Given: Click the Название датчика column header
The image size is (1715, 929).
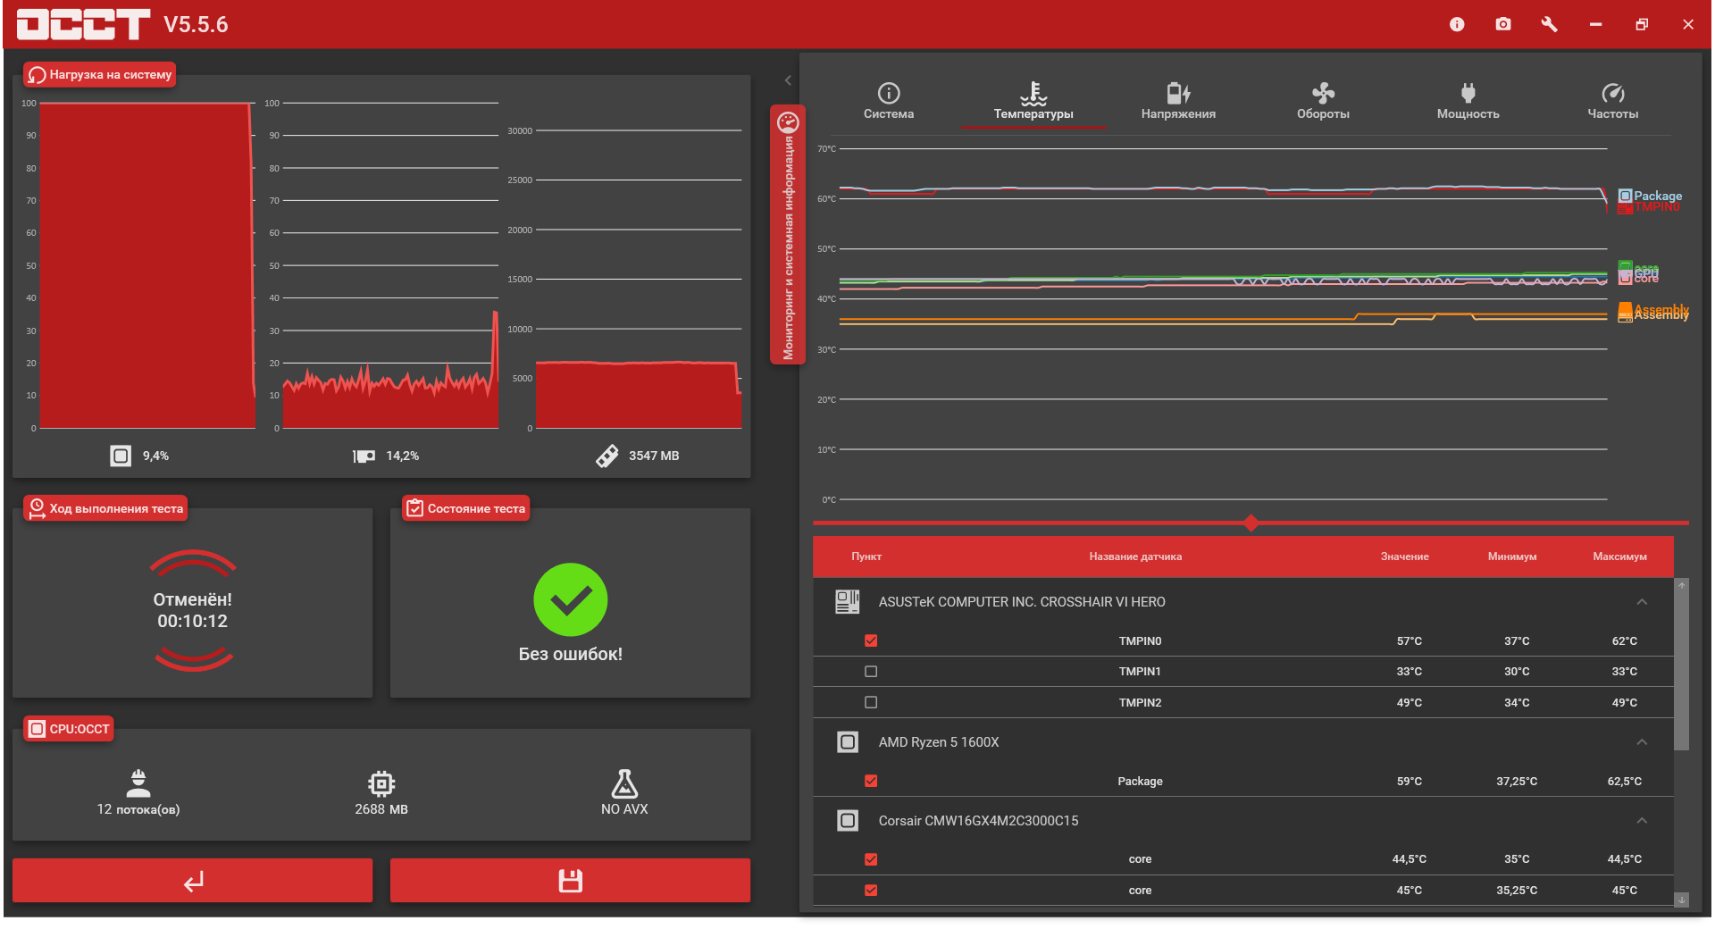Looking at the screenshot, I should tap(1135, 557).
